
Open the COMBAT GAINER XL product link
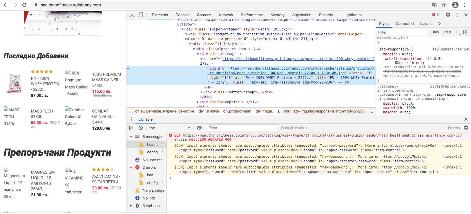click(x=103, y=117)
